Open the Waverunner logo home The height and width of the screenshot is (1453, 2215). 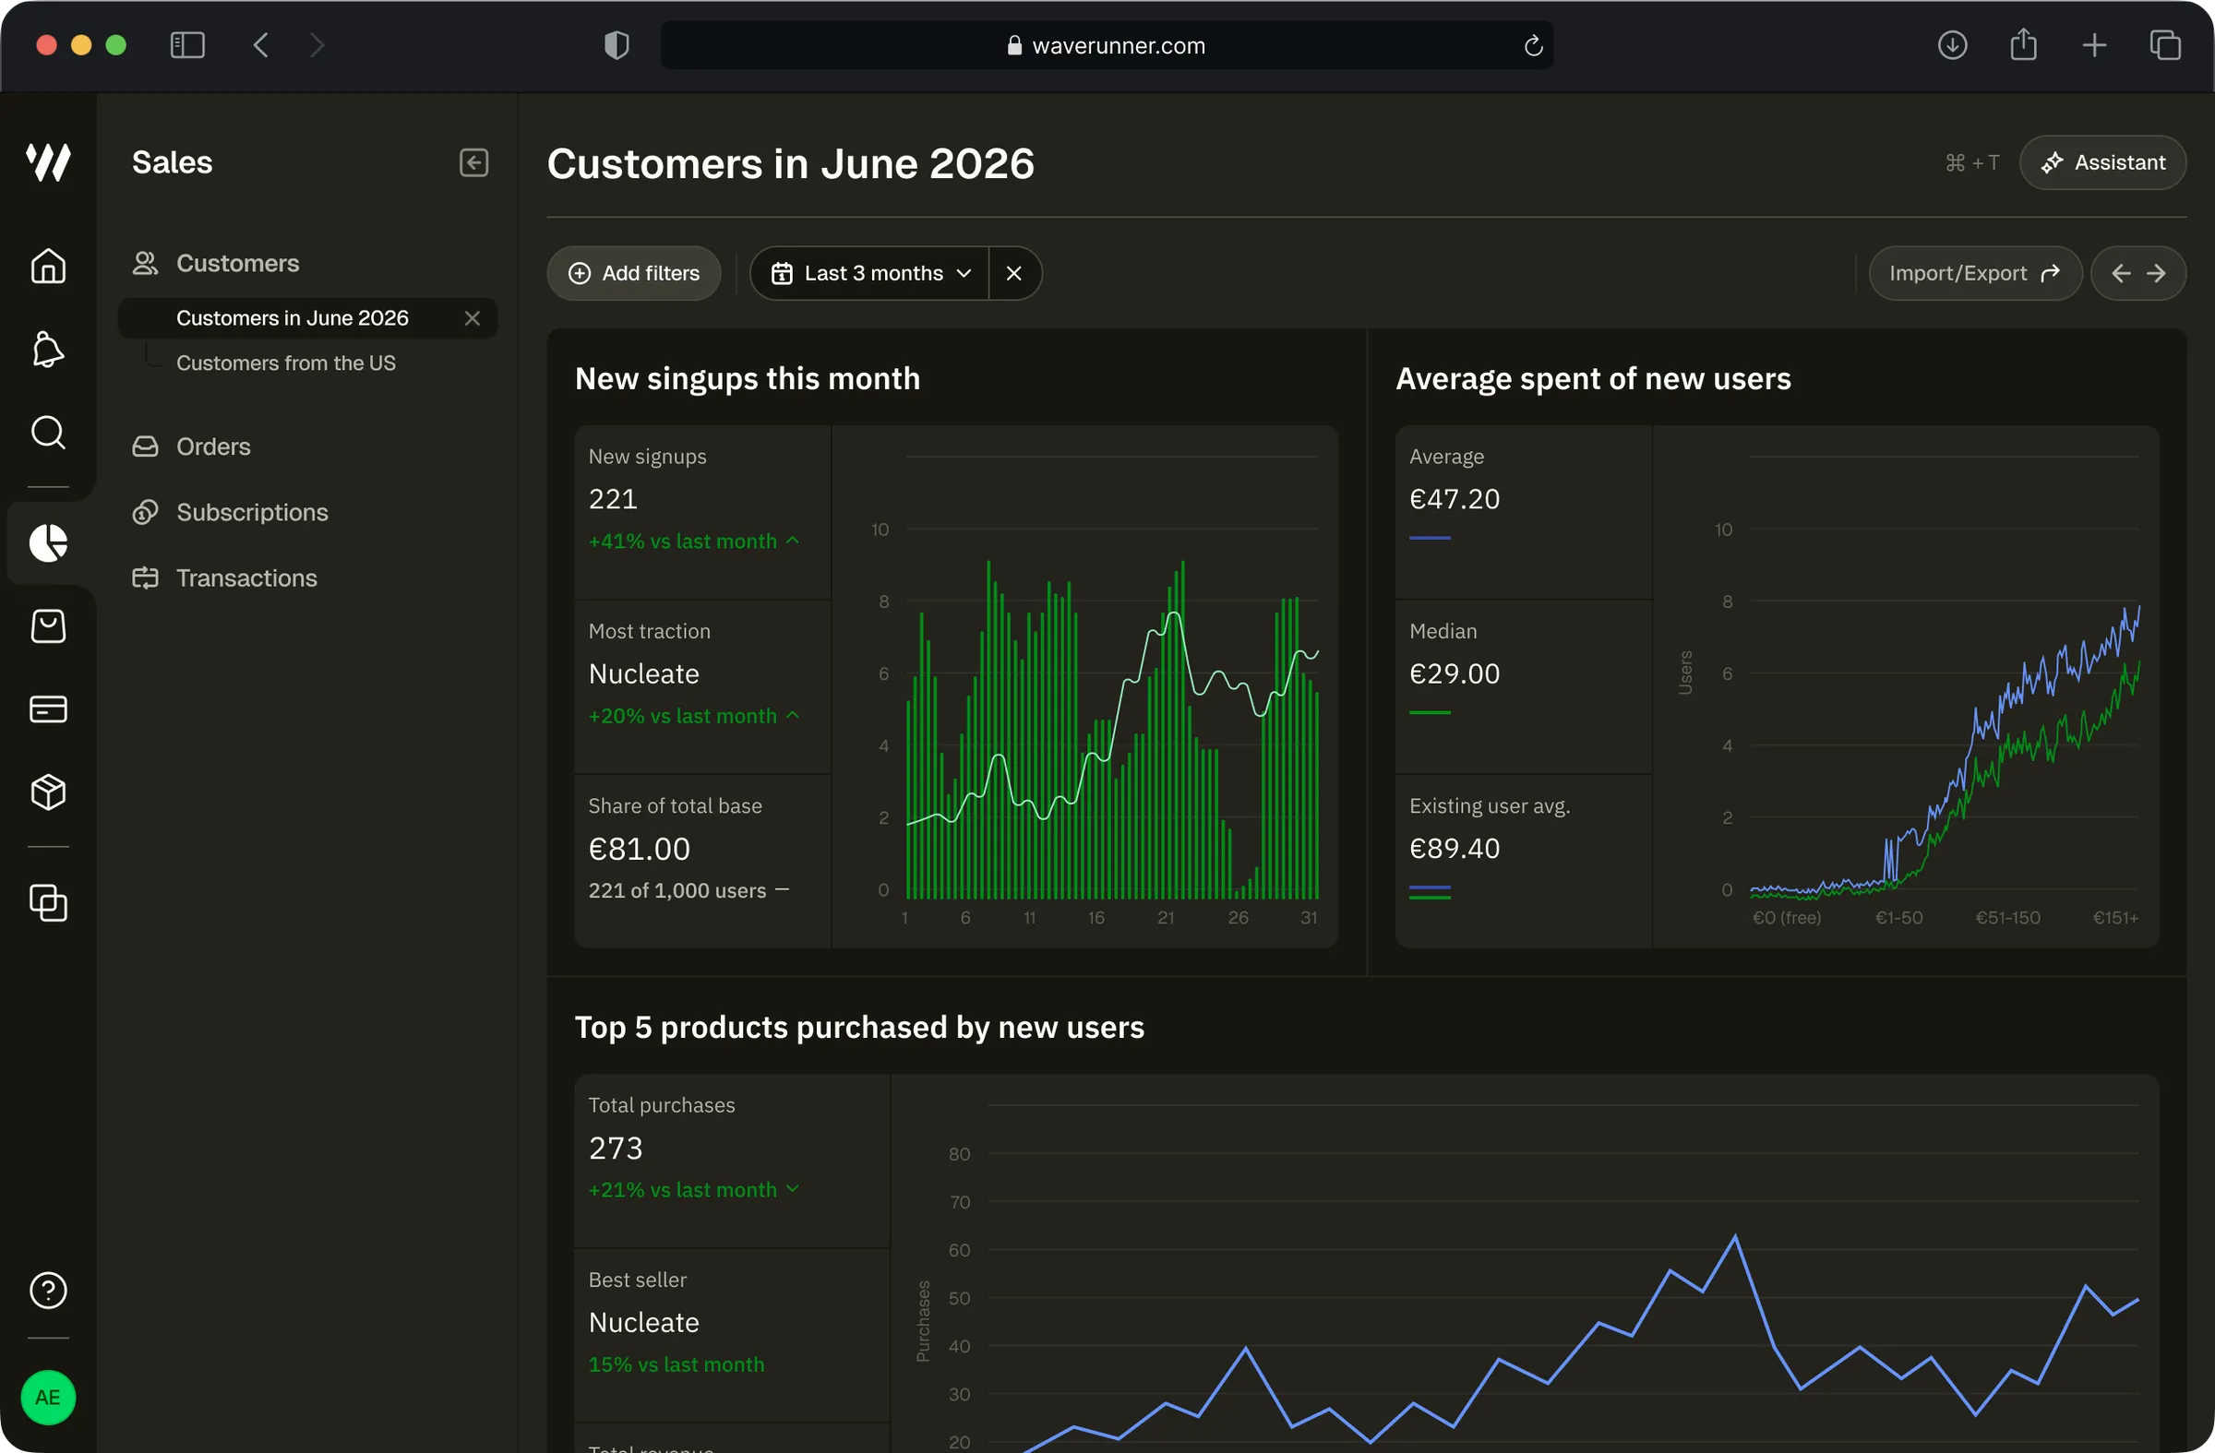48,161
